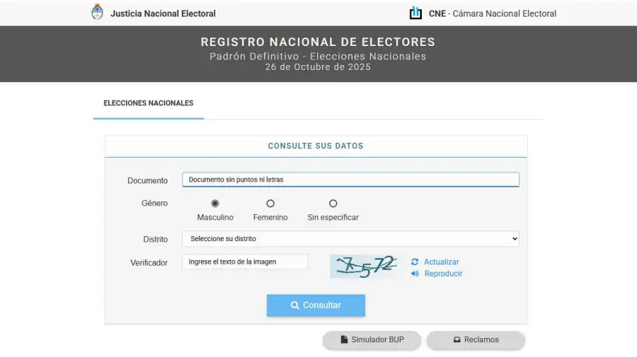Click the magnifier icon in Consultar button

[x=295, y=305]
